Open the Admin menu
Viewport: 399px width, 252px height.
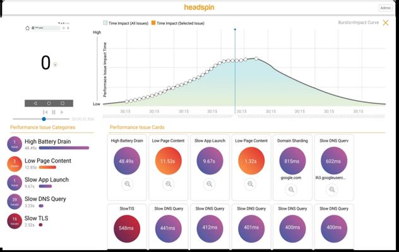pos(385,8)
